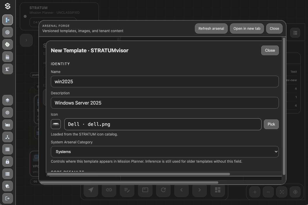This screenshot has width=308, height=205.
Task: Open the CPU chip icon in sidebar
Action: point(8,112)
